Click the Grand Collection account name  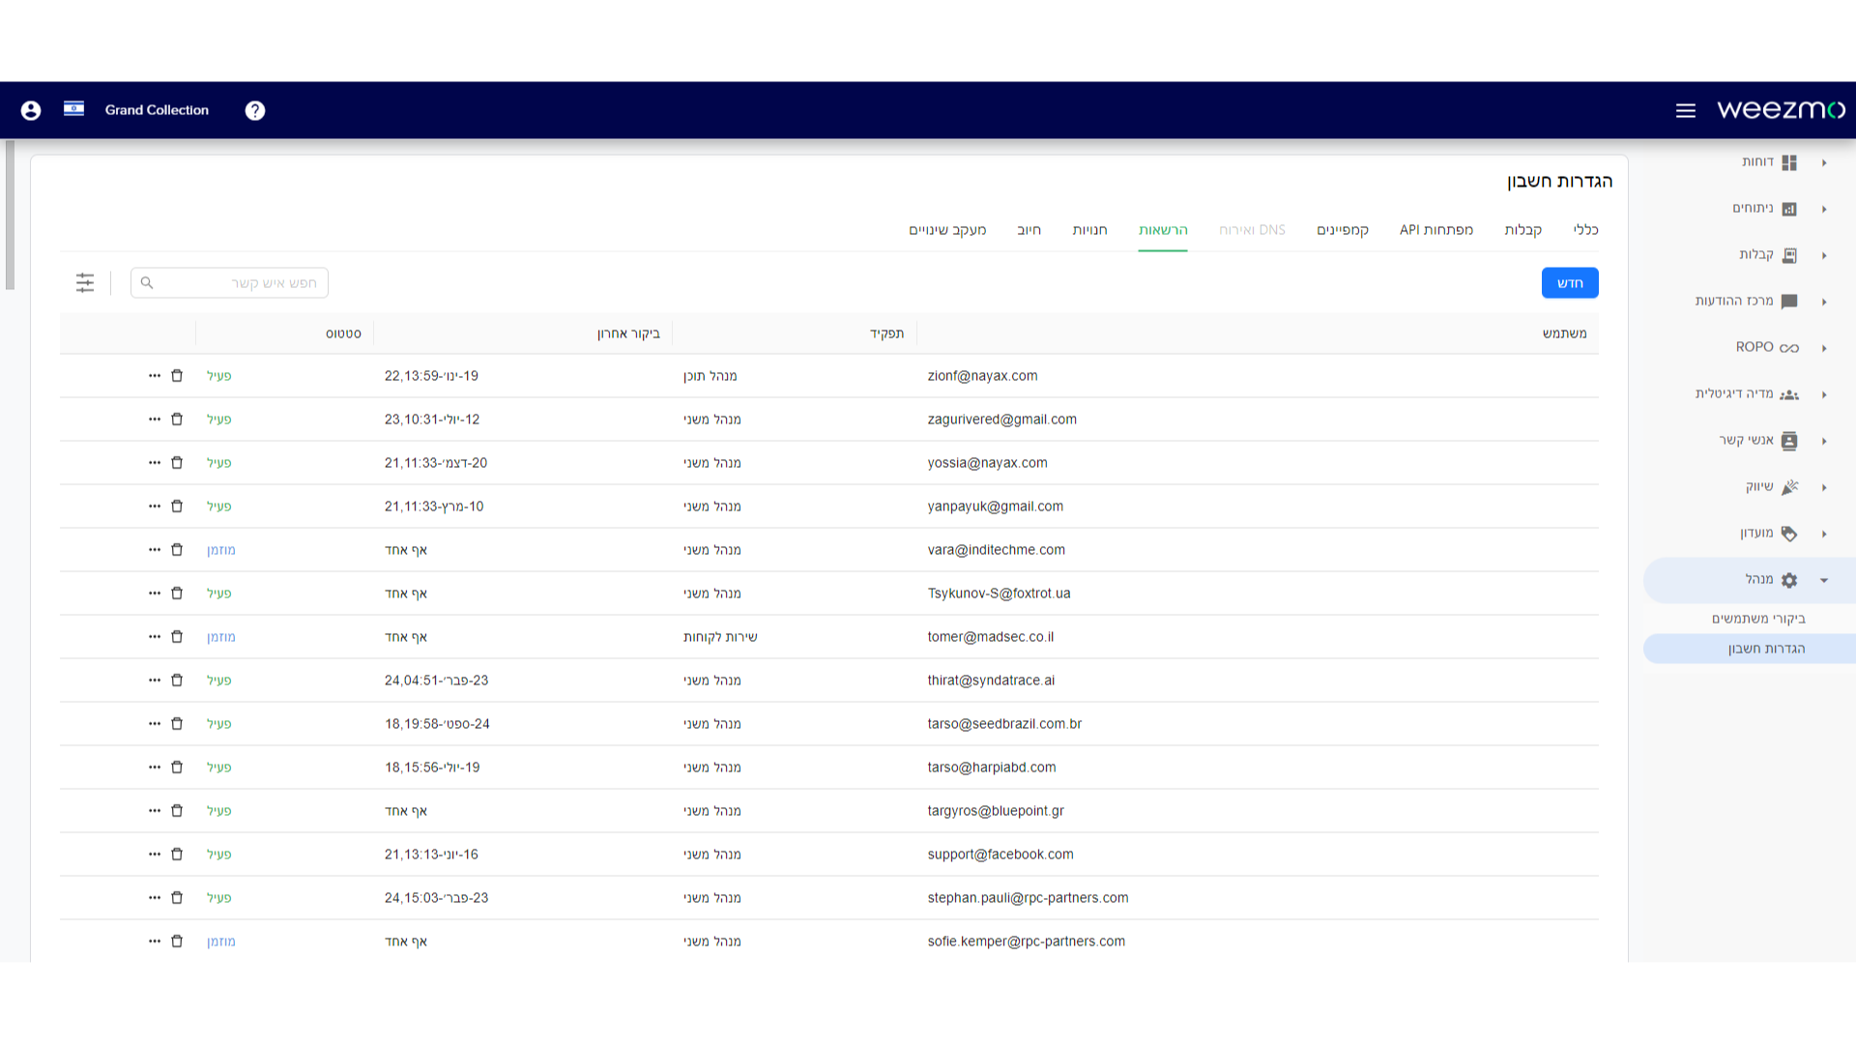pos(157,110)
